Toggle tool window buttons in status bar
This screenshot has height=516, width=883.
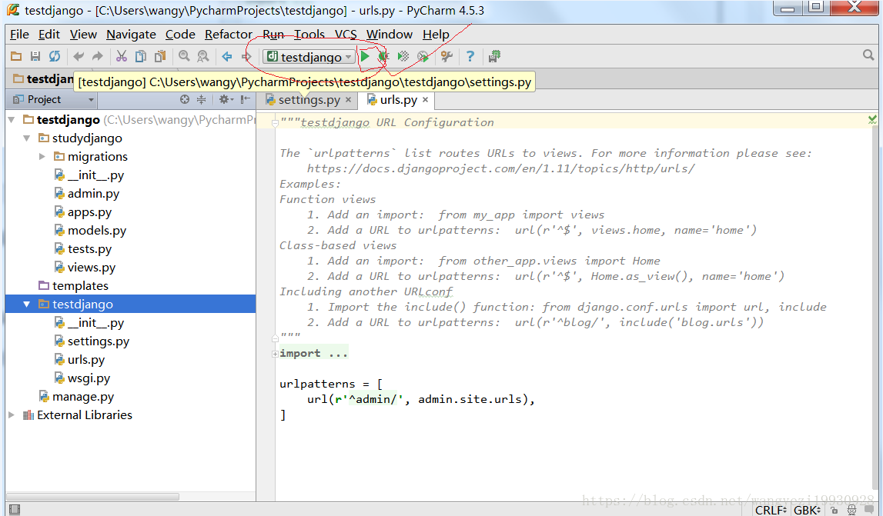point(15,510)
